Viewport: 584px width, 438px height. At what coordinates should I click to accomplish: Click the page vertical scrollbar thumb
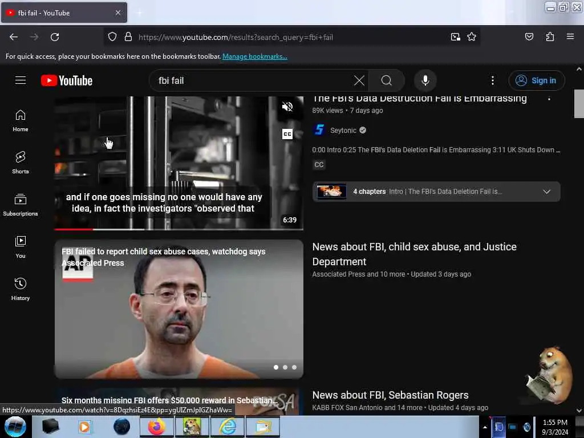point(579,104)
